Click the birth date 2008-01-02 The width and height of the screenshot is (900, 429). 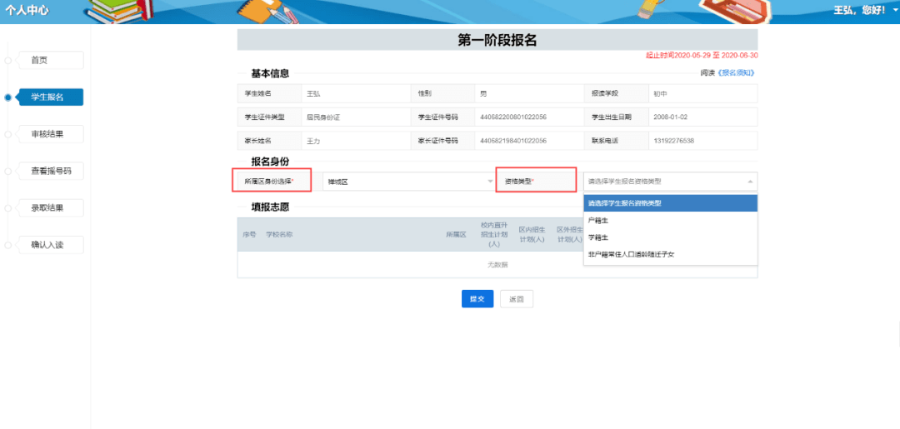coord(670,117)
